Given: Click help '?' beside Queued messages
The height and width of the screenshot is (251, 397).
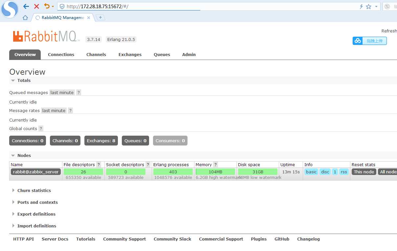Looking at the screenshot, I should click(78, 93).
